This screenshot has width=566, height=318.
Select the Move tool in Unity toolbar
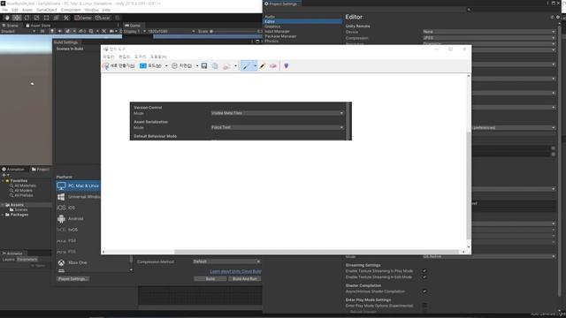pos(17,18)
